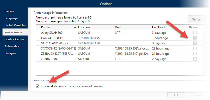Image resolution: width=210 pixels, height=100 pixels.
Task: Switch to Global Variables tab
Action: pyautogui.click(x=15, y=25)
